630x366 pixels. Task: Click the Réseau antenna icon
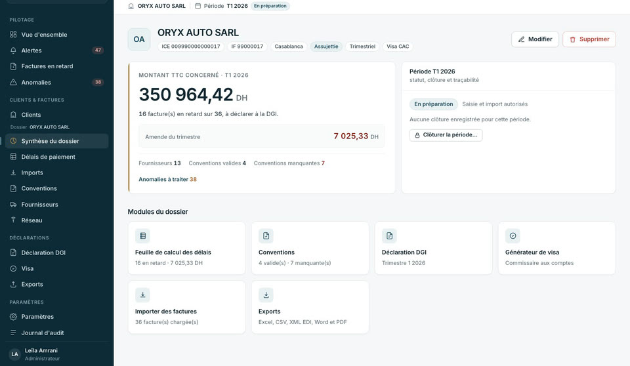click(x=13, y=220)
